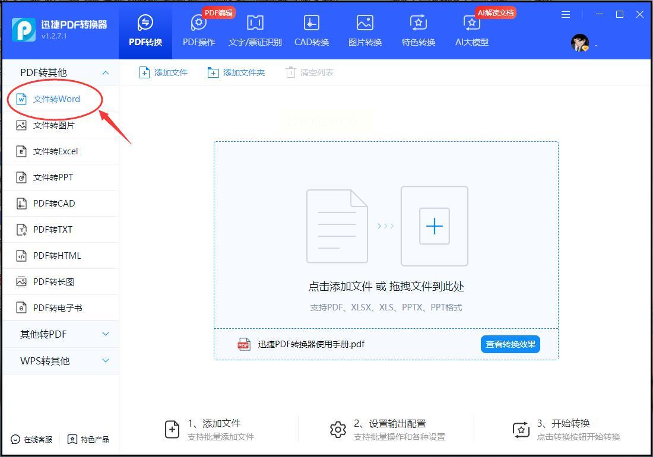Select PDF转TXT option
Image resolution: width=653 pixels, height=457 pixels.
pos(61,229)
